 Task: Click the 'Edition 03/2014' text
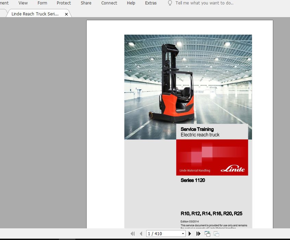pyautogui.click(x=190, y=221)
